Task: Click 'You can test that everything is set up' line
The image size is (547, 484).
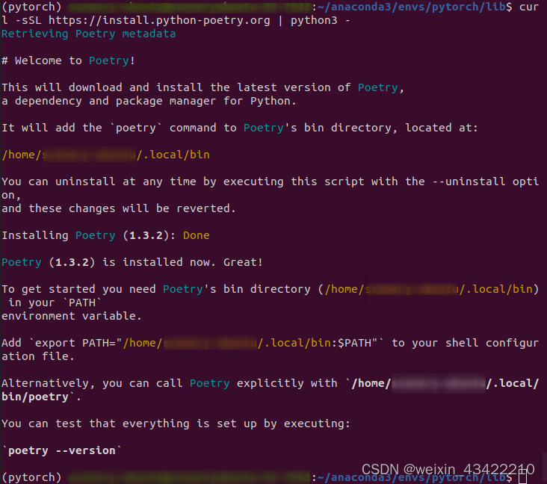Action: (x=176, y=423)
